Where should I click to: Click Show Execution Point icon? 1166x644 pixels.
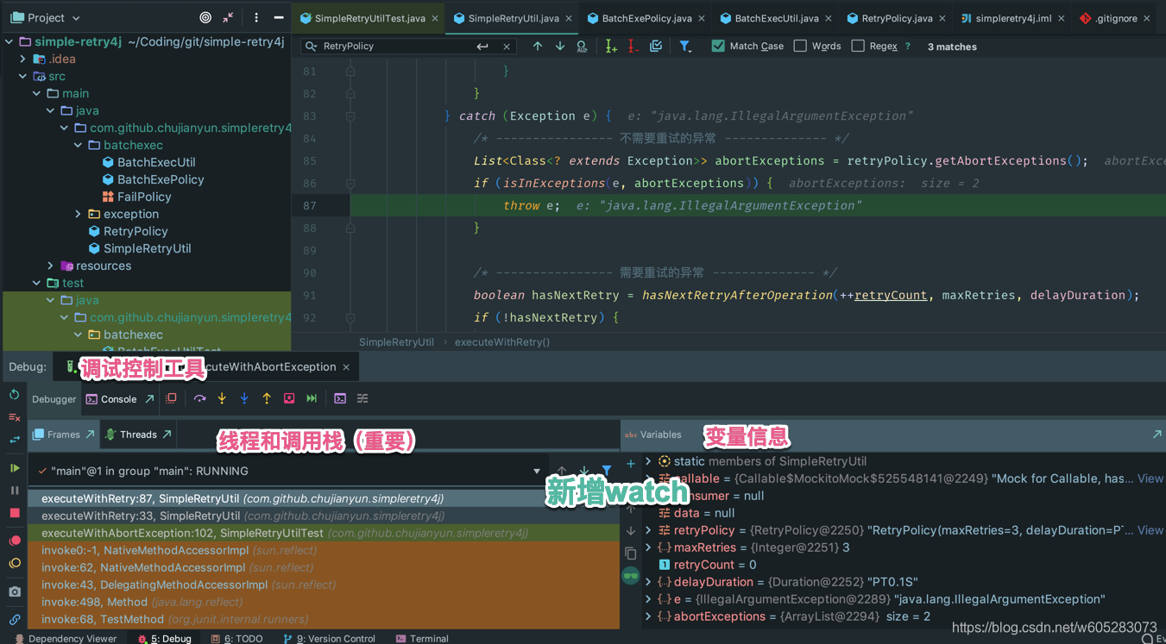pos(171,398)
